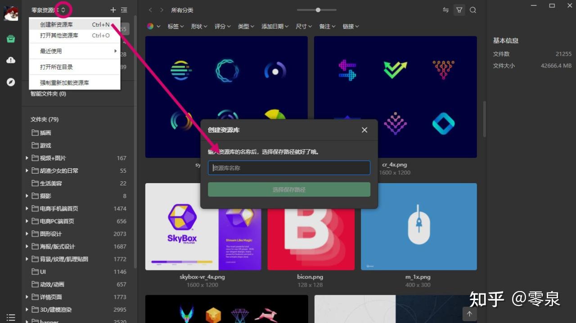Click the plus icon to add folder
This screenshot has width=576, height=323.
113,10
